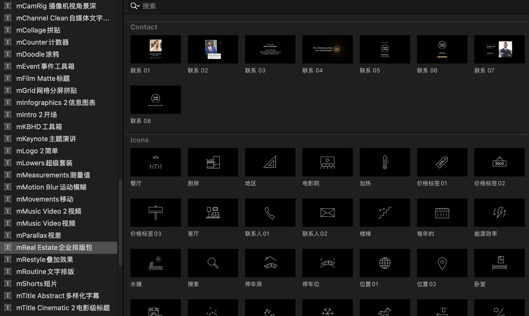Pick the 电影院 cinema icon template

(x=328, y=162)
